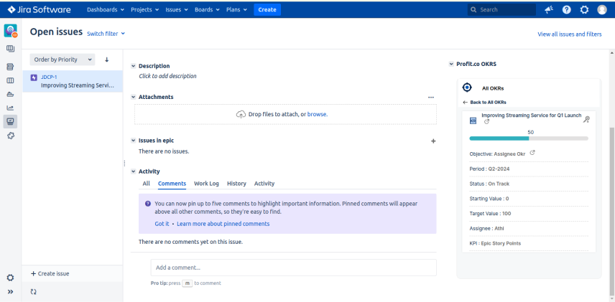
Task: Refresh the issue list
Action: [x=33, y=292]
